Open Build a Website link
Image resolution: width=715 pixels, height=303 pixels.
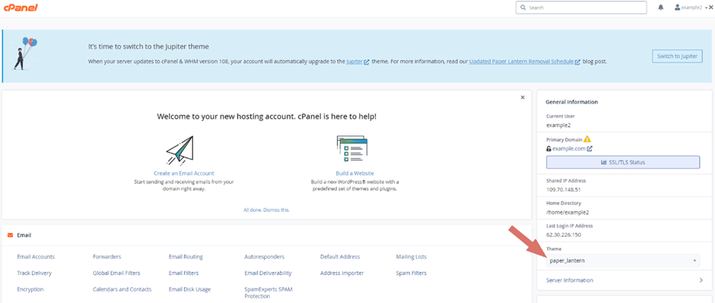[x=354, y=174]
